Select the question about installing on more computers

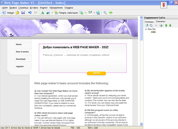56,92
